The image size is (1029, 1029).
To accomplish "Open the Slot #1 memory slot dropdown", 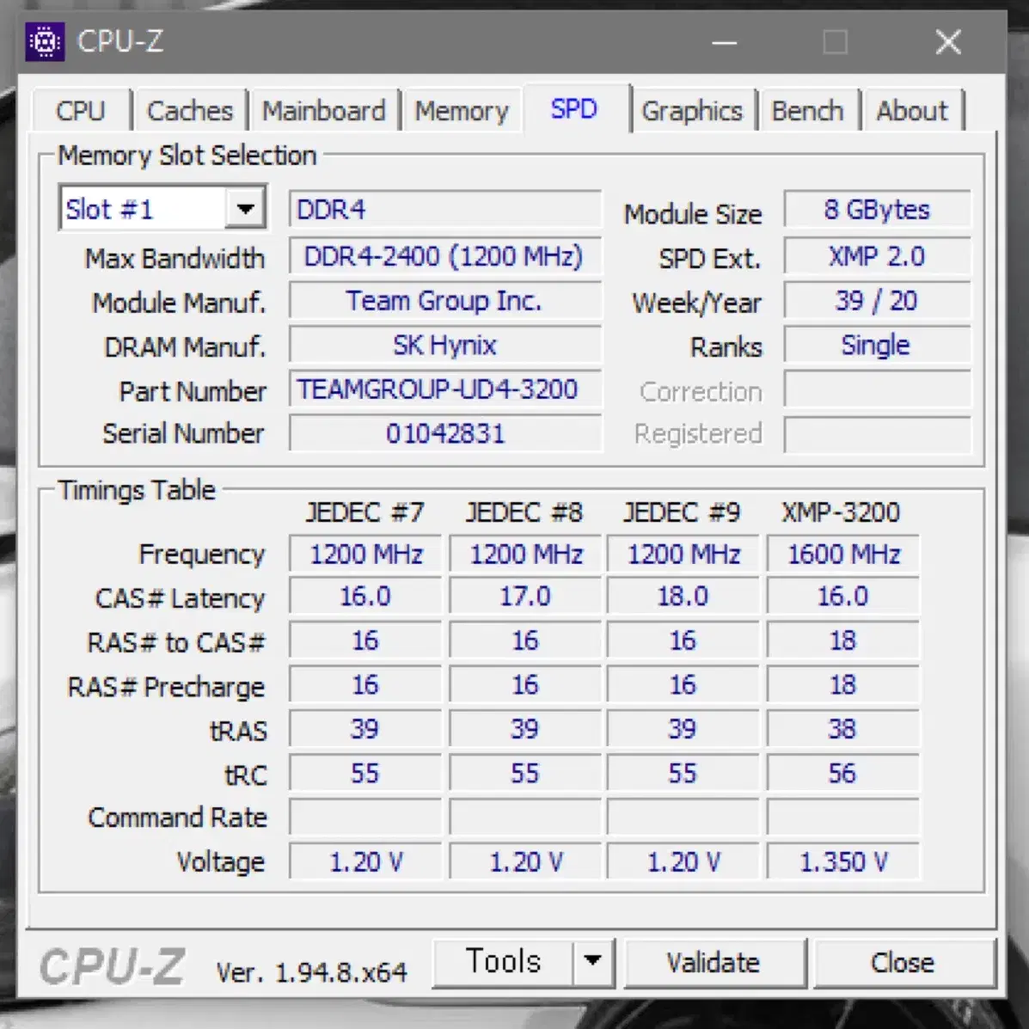I will pyautogui.click(x=162, y=209).
